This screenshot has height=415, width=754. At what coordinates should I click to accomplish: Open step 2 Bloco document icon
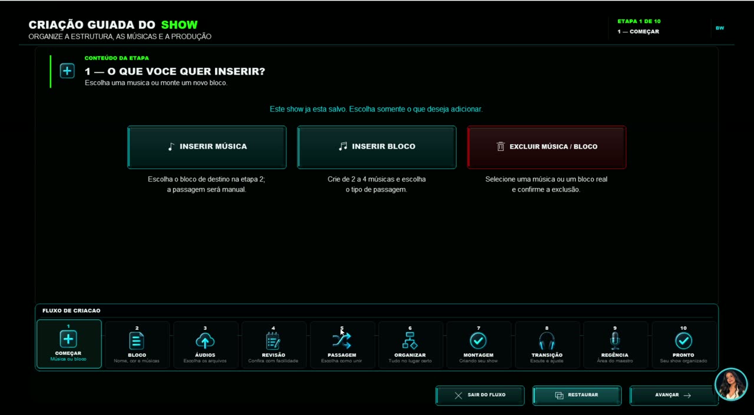pyautogui.click(x=137, y=340)
